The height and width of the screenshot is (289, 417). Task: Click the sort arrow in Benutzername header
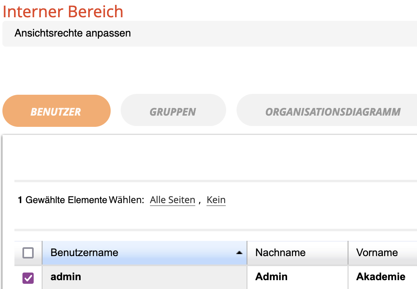point(239,253)
